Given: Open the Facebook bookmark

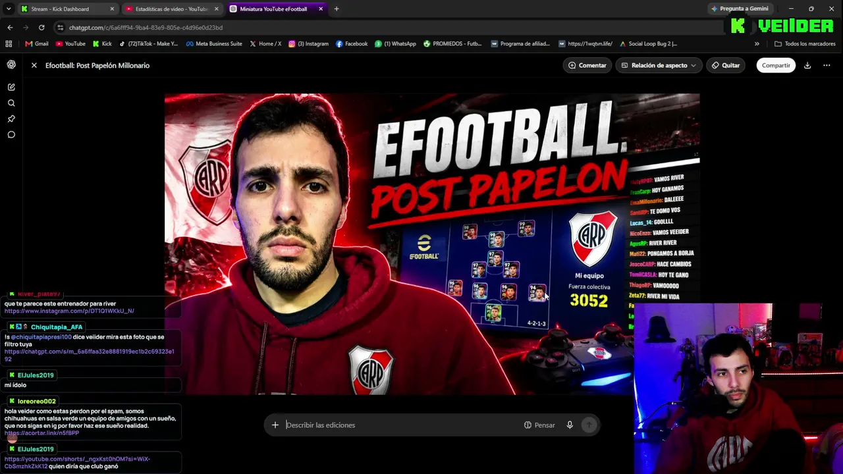Looking at the screenshot, I should click(352, 43).
